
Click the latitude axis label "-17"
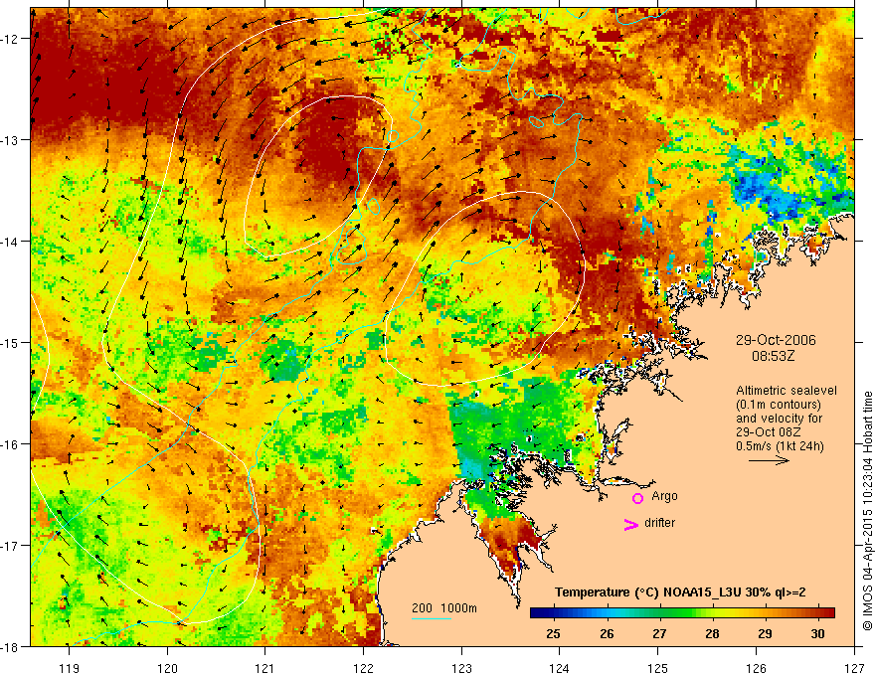coord(10,545)
